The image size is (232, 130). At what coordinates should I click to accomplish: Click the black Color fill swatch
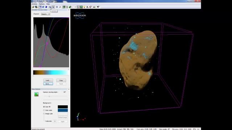[x=63, y=107]
